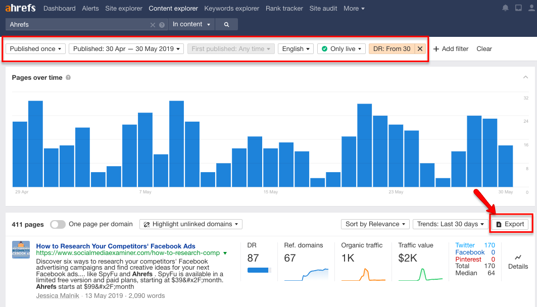Click the Ahrefs logo
This screenshot has width=537, height=307.
pos(20,8)
